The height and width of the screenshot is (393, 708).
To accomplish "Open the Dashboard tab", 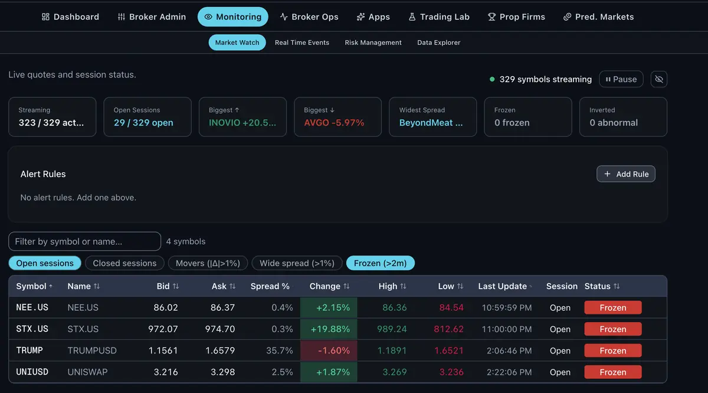I will [70, 17].
